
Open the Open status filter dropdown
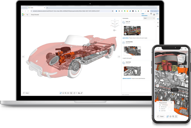click(148, 18)
